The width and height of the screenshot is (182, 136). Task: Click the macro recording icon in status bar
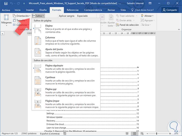point(65,134)
